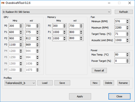Decrease Memory P0 mV with down arrow
Image resolution: width=135 pixels, height=102 pixels.
click(81, 27)
